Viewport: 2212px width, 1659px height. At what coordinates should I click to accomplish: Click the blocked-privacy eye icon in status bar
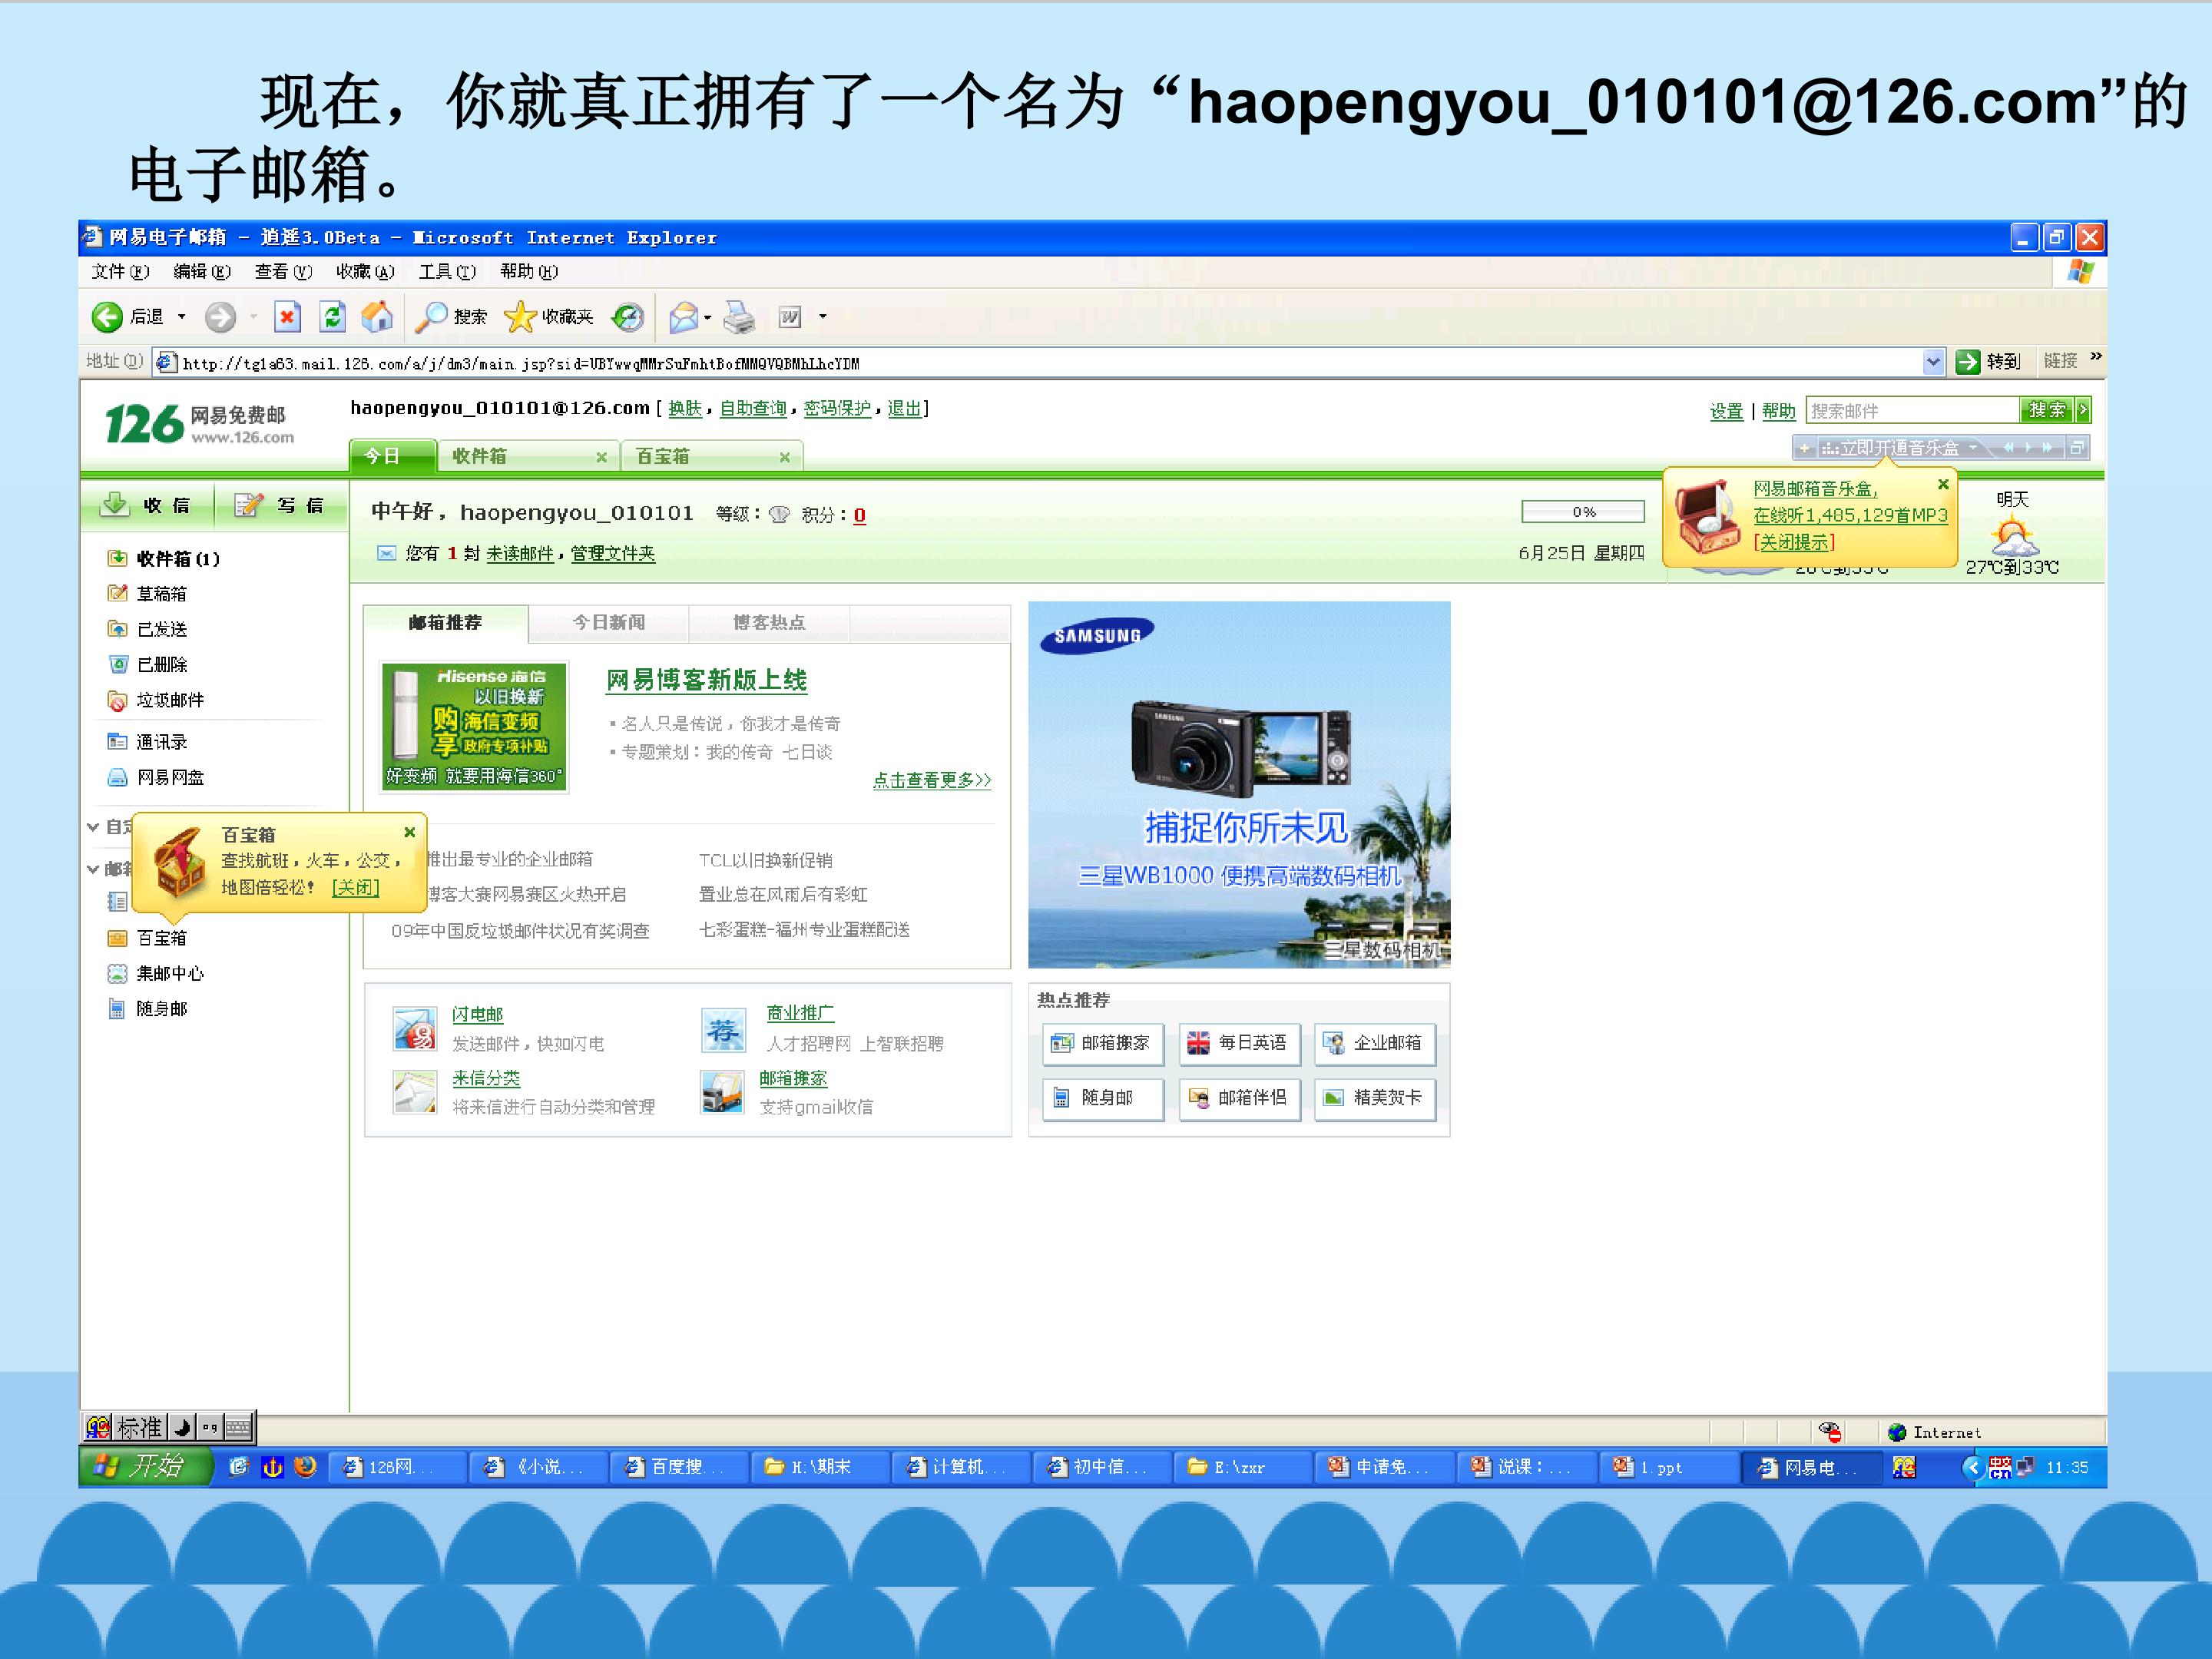click(x=1829, y=1432)
